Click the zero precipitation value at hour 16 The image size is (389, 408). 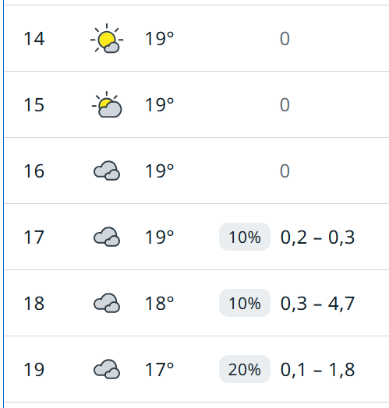tap(285, 171)
